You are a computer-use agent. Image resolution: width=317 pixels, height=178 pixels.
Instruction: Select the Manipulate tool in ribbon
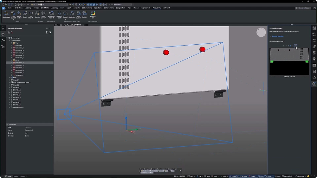click(6, 15)
